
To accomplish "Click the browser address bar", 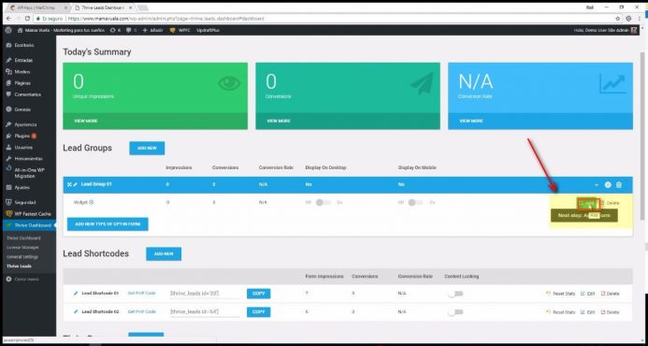I will 323,19.
